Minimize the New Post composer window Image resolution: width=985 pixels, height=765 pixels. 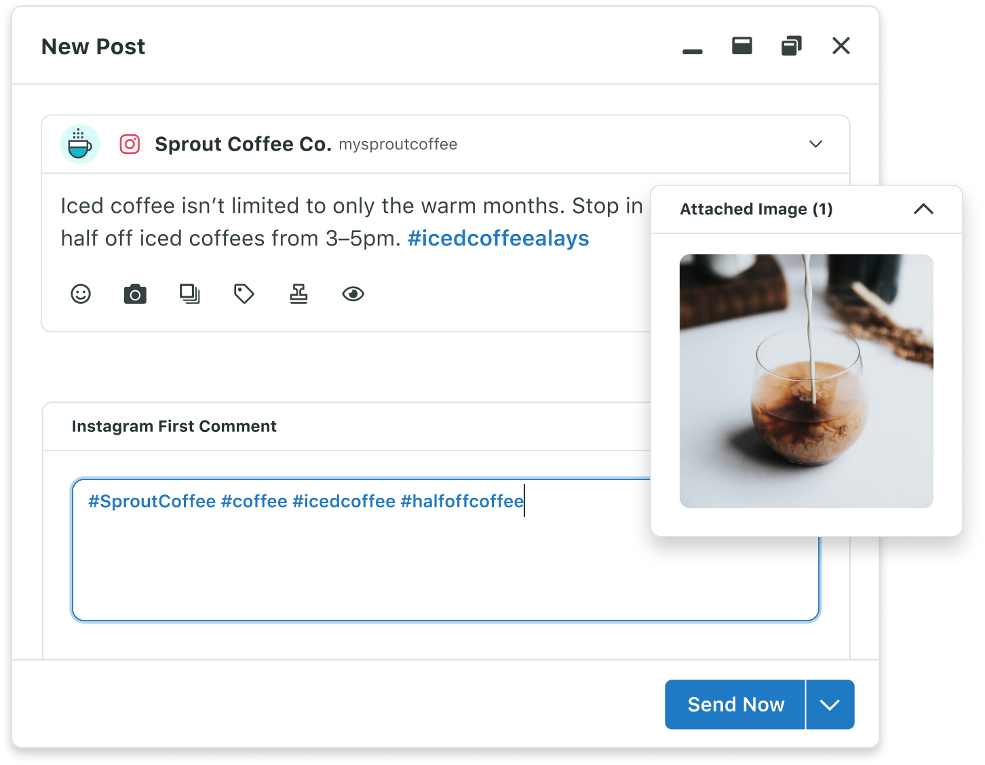pyautogui.click(x=692, y=46)
